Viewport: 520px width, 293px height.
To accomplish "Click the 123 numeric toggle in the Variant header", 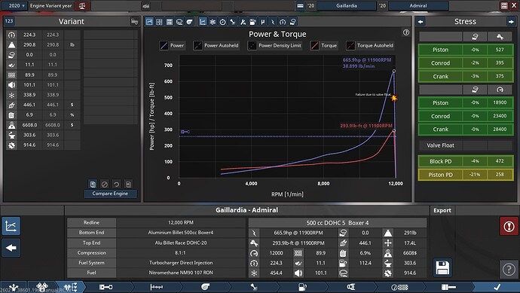I will coord(9,21).
